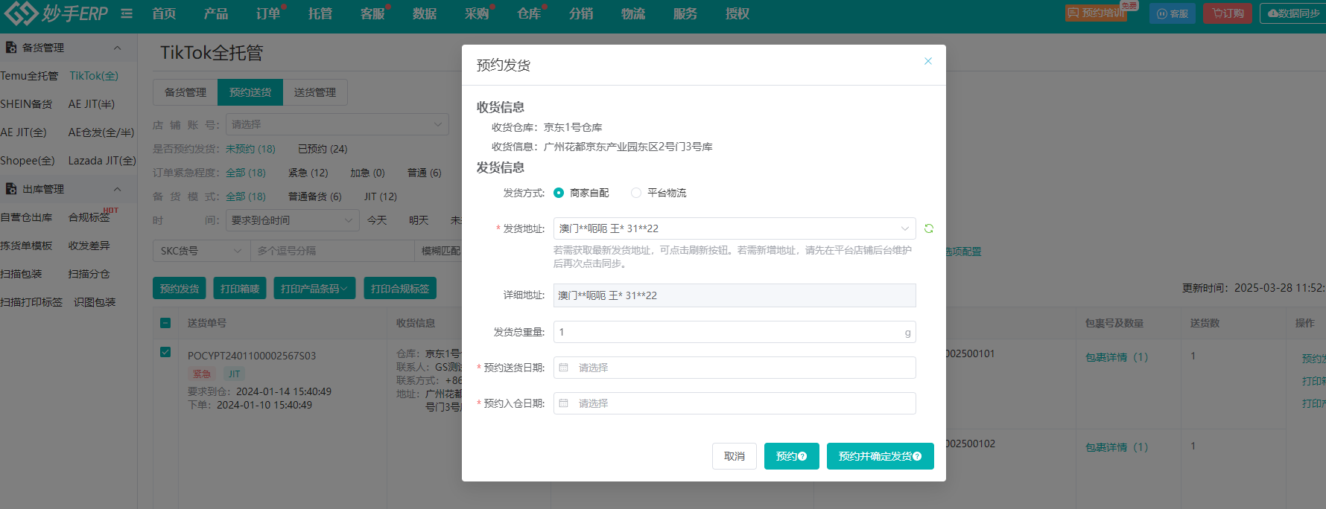Click the 妙手ERP logo
Viewport: 1326px width, 509px height.
(x=57, y=13)
